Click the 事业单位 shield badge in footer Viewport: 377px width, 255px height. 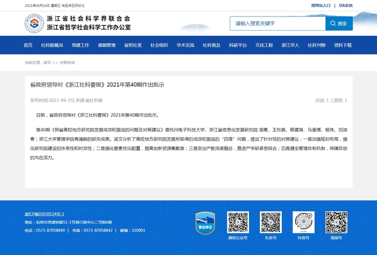205,223
